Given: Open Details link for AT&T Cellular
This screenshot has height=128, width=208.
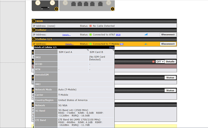Looking at the screenshot, I should coord(66,35).
